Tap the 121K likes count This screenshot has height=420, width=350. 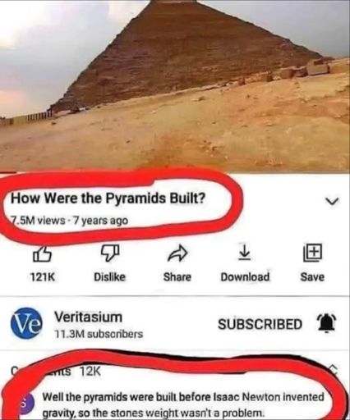click(43, 277)
